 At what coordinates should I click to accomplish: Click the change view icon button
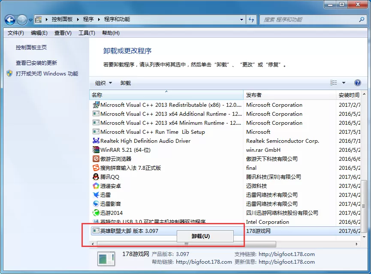click(333, 83)
